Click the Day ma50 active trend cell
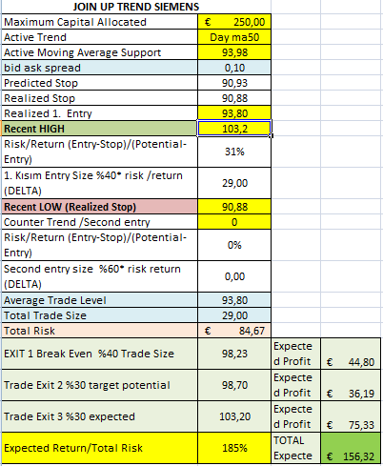The image size is (383, 466). point(234,37)
